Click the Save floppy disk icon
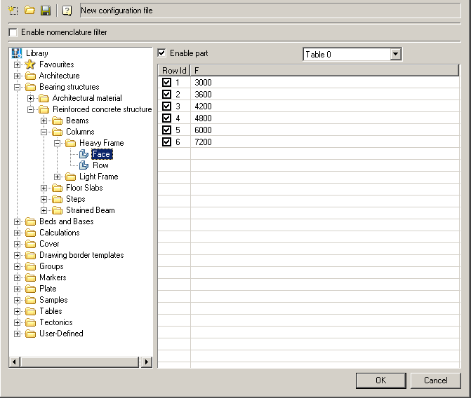The image size is (471, 398). point(45,11)
